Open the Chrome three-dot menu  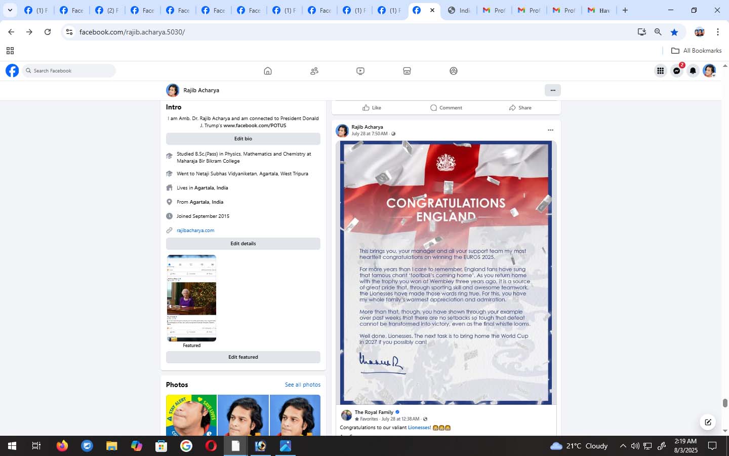(x=718, y=32)
